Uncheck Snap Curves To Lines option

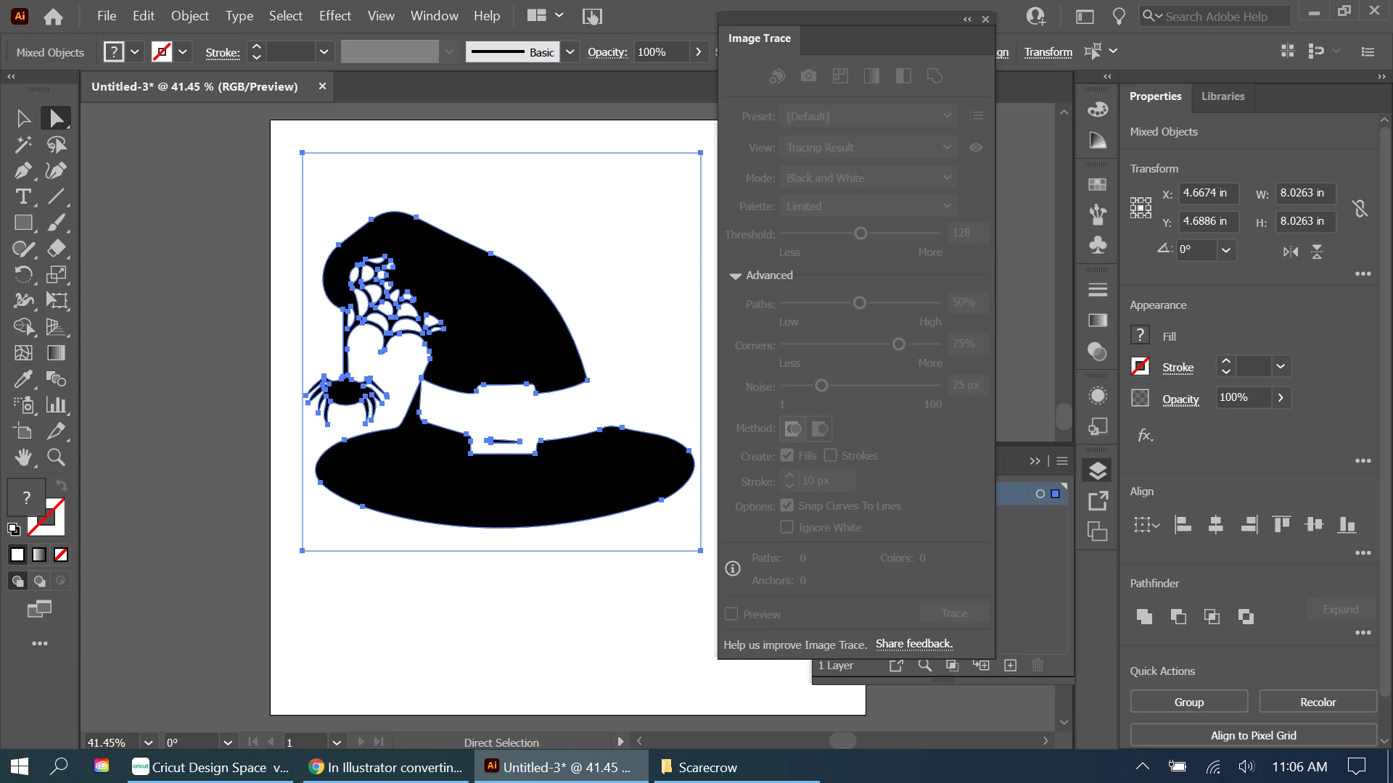point(786,505)
